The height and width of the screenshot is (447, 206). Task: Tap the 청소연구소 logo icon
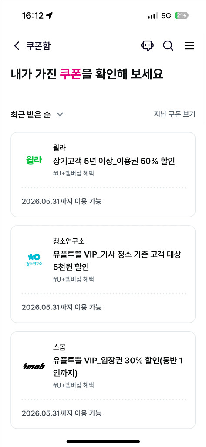[x=34, y=260]
